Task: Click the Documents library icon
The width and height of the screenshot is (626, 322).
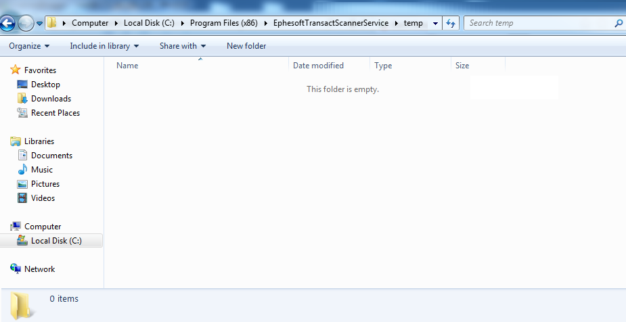Action: click(x=22, y=155)
